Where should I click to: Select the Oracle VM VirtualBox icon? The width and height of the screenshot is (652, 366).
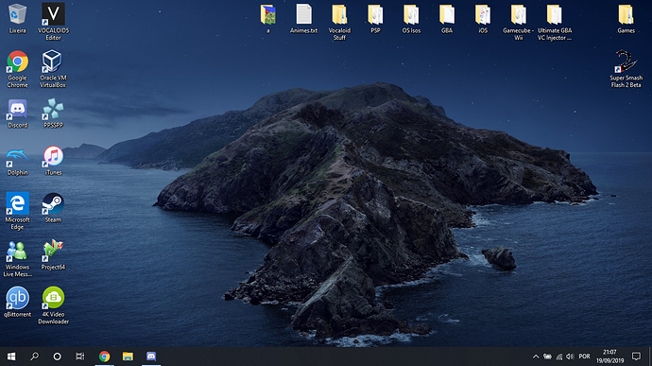[x=53, y=68]
